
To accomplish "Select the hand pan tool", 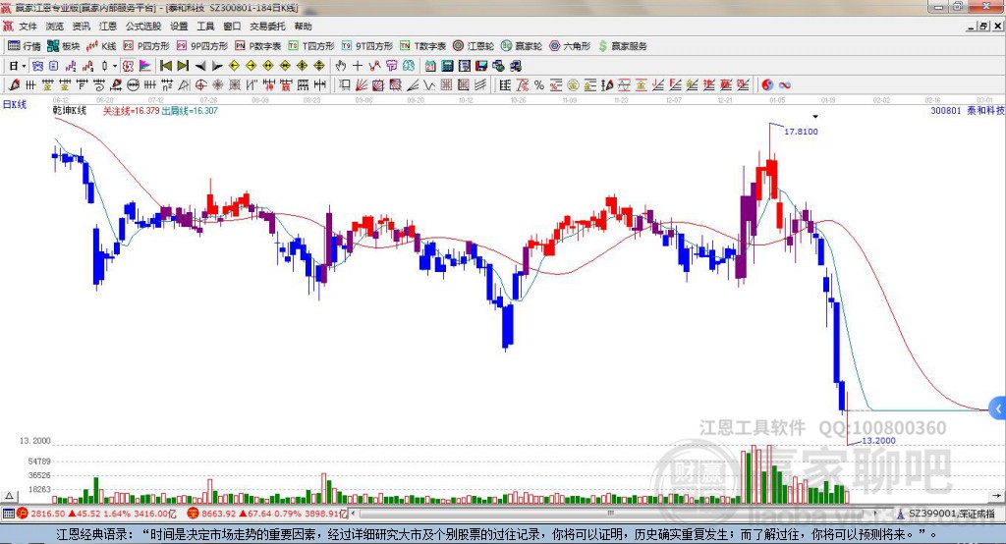I will pos(341,66).
